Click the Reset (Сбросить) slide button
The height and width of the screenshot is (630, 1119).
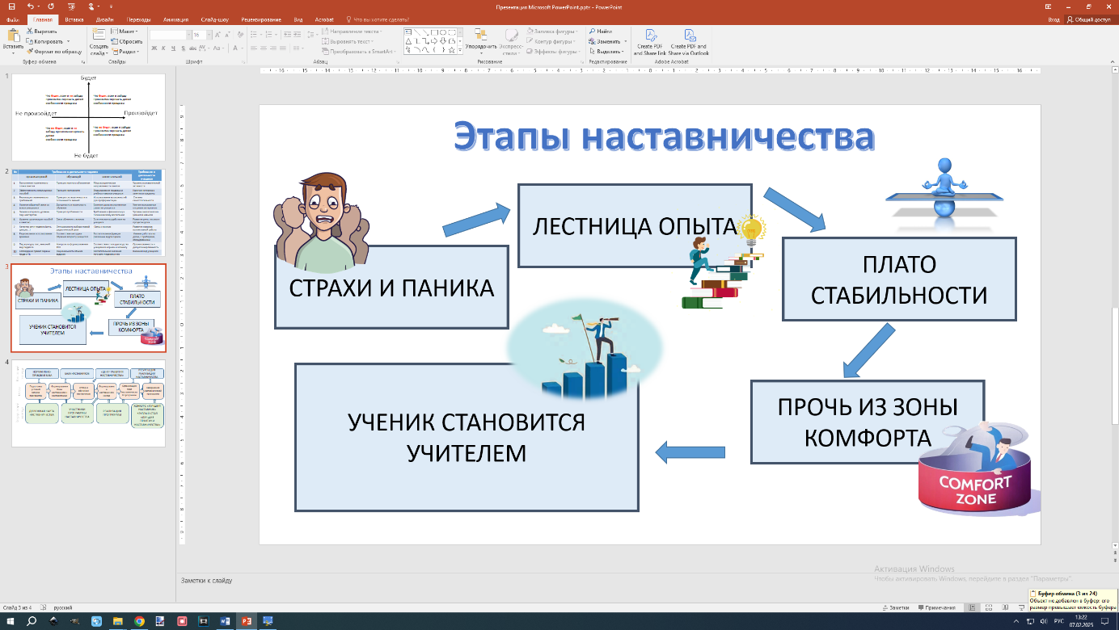click(126, 40)
